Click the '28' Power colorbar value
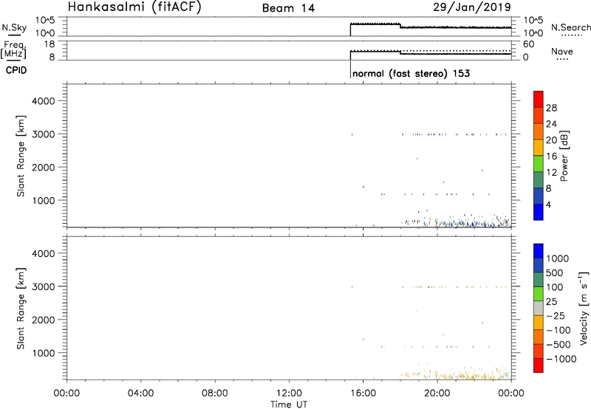591x409 pixels. pos(551,108)
